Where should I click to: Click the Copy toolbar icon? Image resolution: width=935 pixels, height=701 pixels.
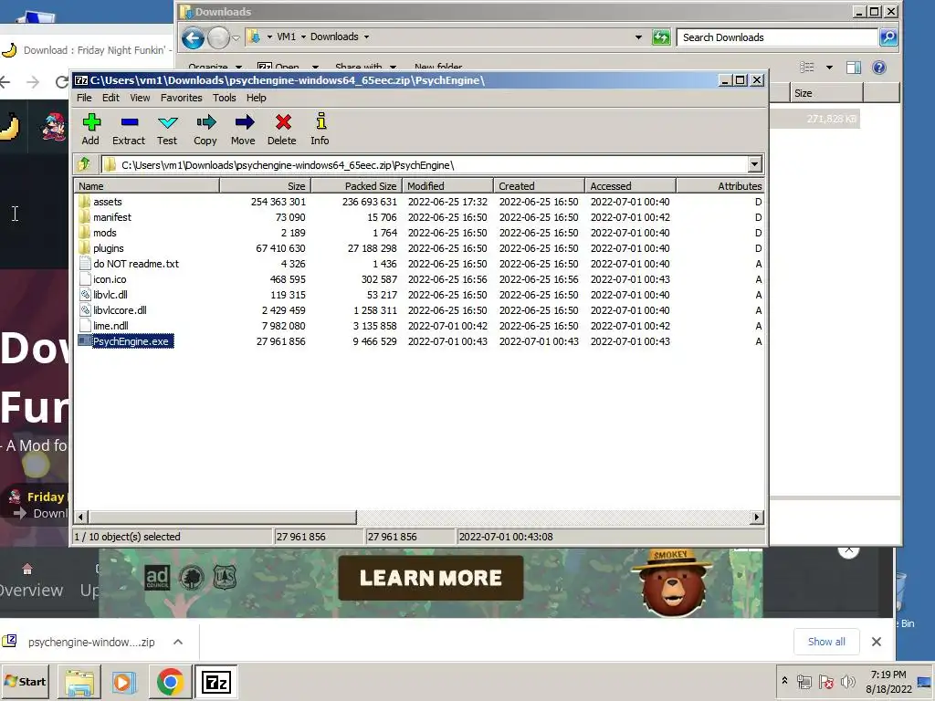point(205,123)
